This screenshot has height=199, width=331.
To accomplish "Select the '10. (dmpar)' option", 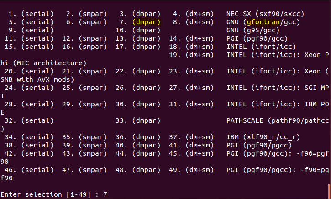I will click(x=138, y=31).
